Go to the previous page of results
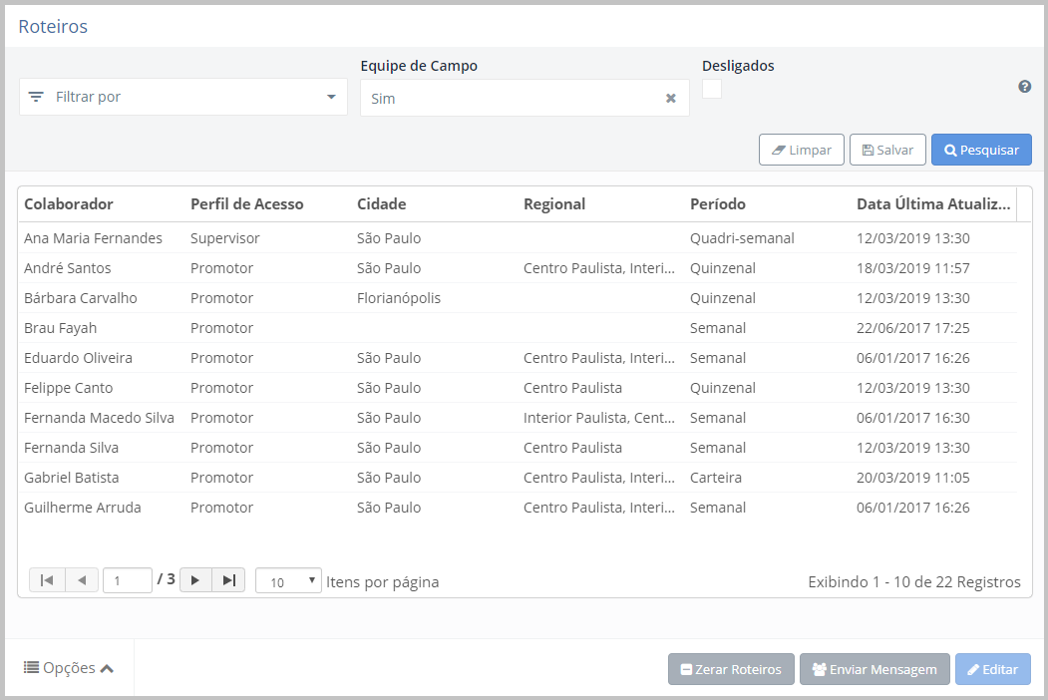 point(82,580)
